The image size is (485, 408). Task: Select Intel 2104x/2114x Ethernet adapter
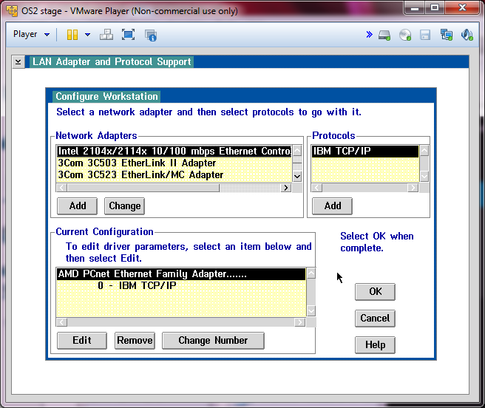coord(174,152)
